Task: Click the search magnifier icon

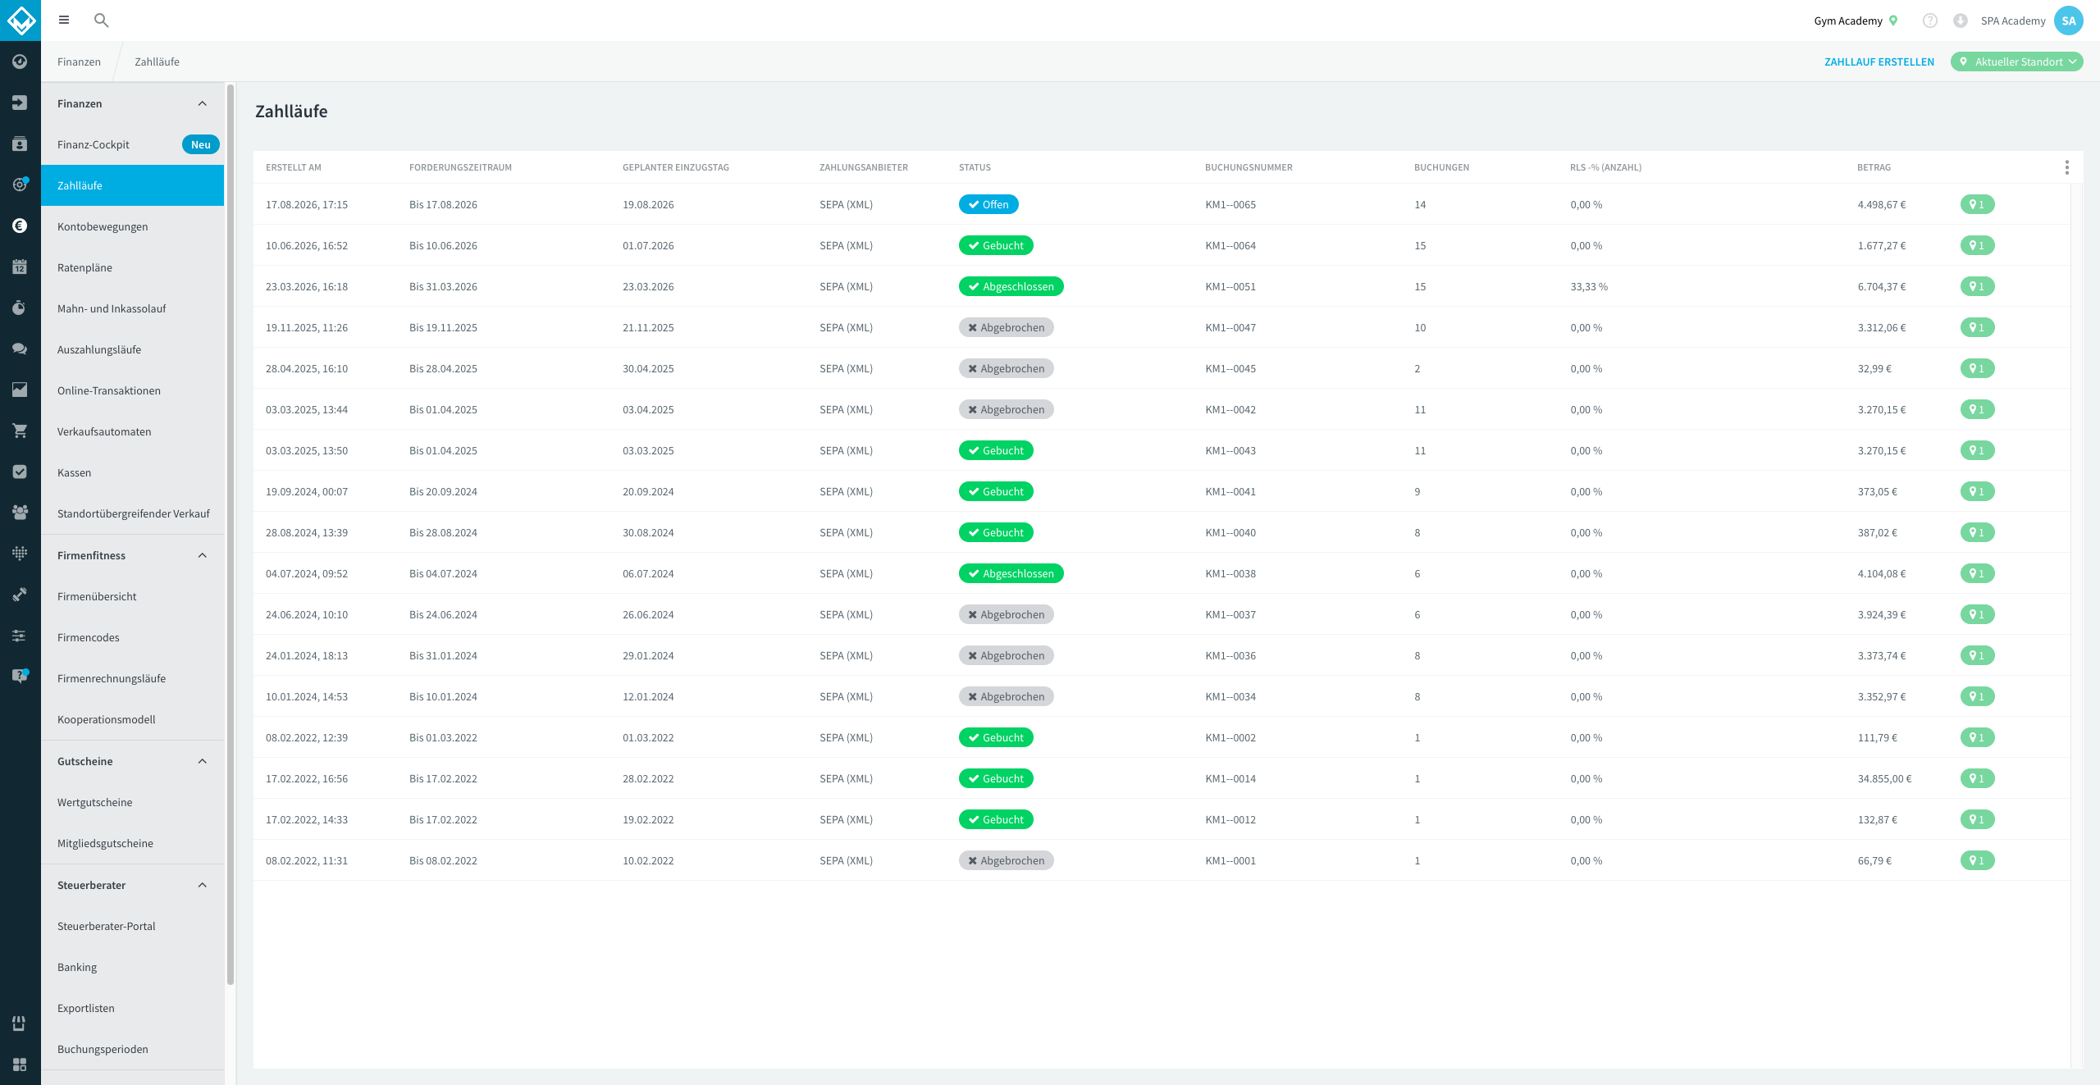Action: pyautogui.click(x=102, y=21)
